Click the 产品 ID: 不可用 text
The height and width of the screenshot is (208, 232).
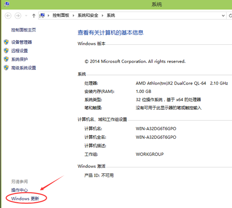point(99,175)
